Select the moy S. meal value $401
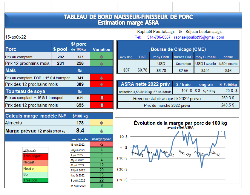250x195 pixels. click(x=205, y=70)
